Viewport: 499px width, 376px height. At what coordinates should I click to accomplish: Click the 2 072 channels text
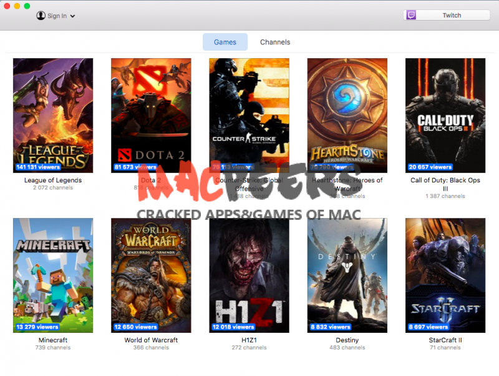(x=53, y=187)
